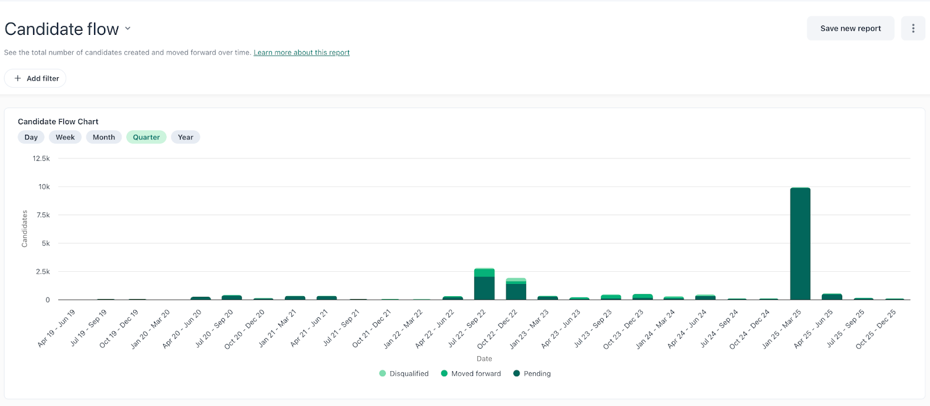Click the Disqualified legend color dot
This screenshot has height=406, width=930.
point(382,373)
